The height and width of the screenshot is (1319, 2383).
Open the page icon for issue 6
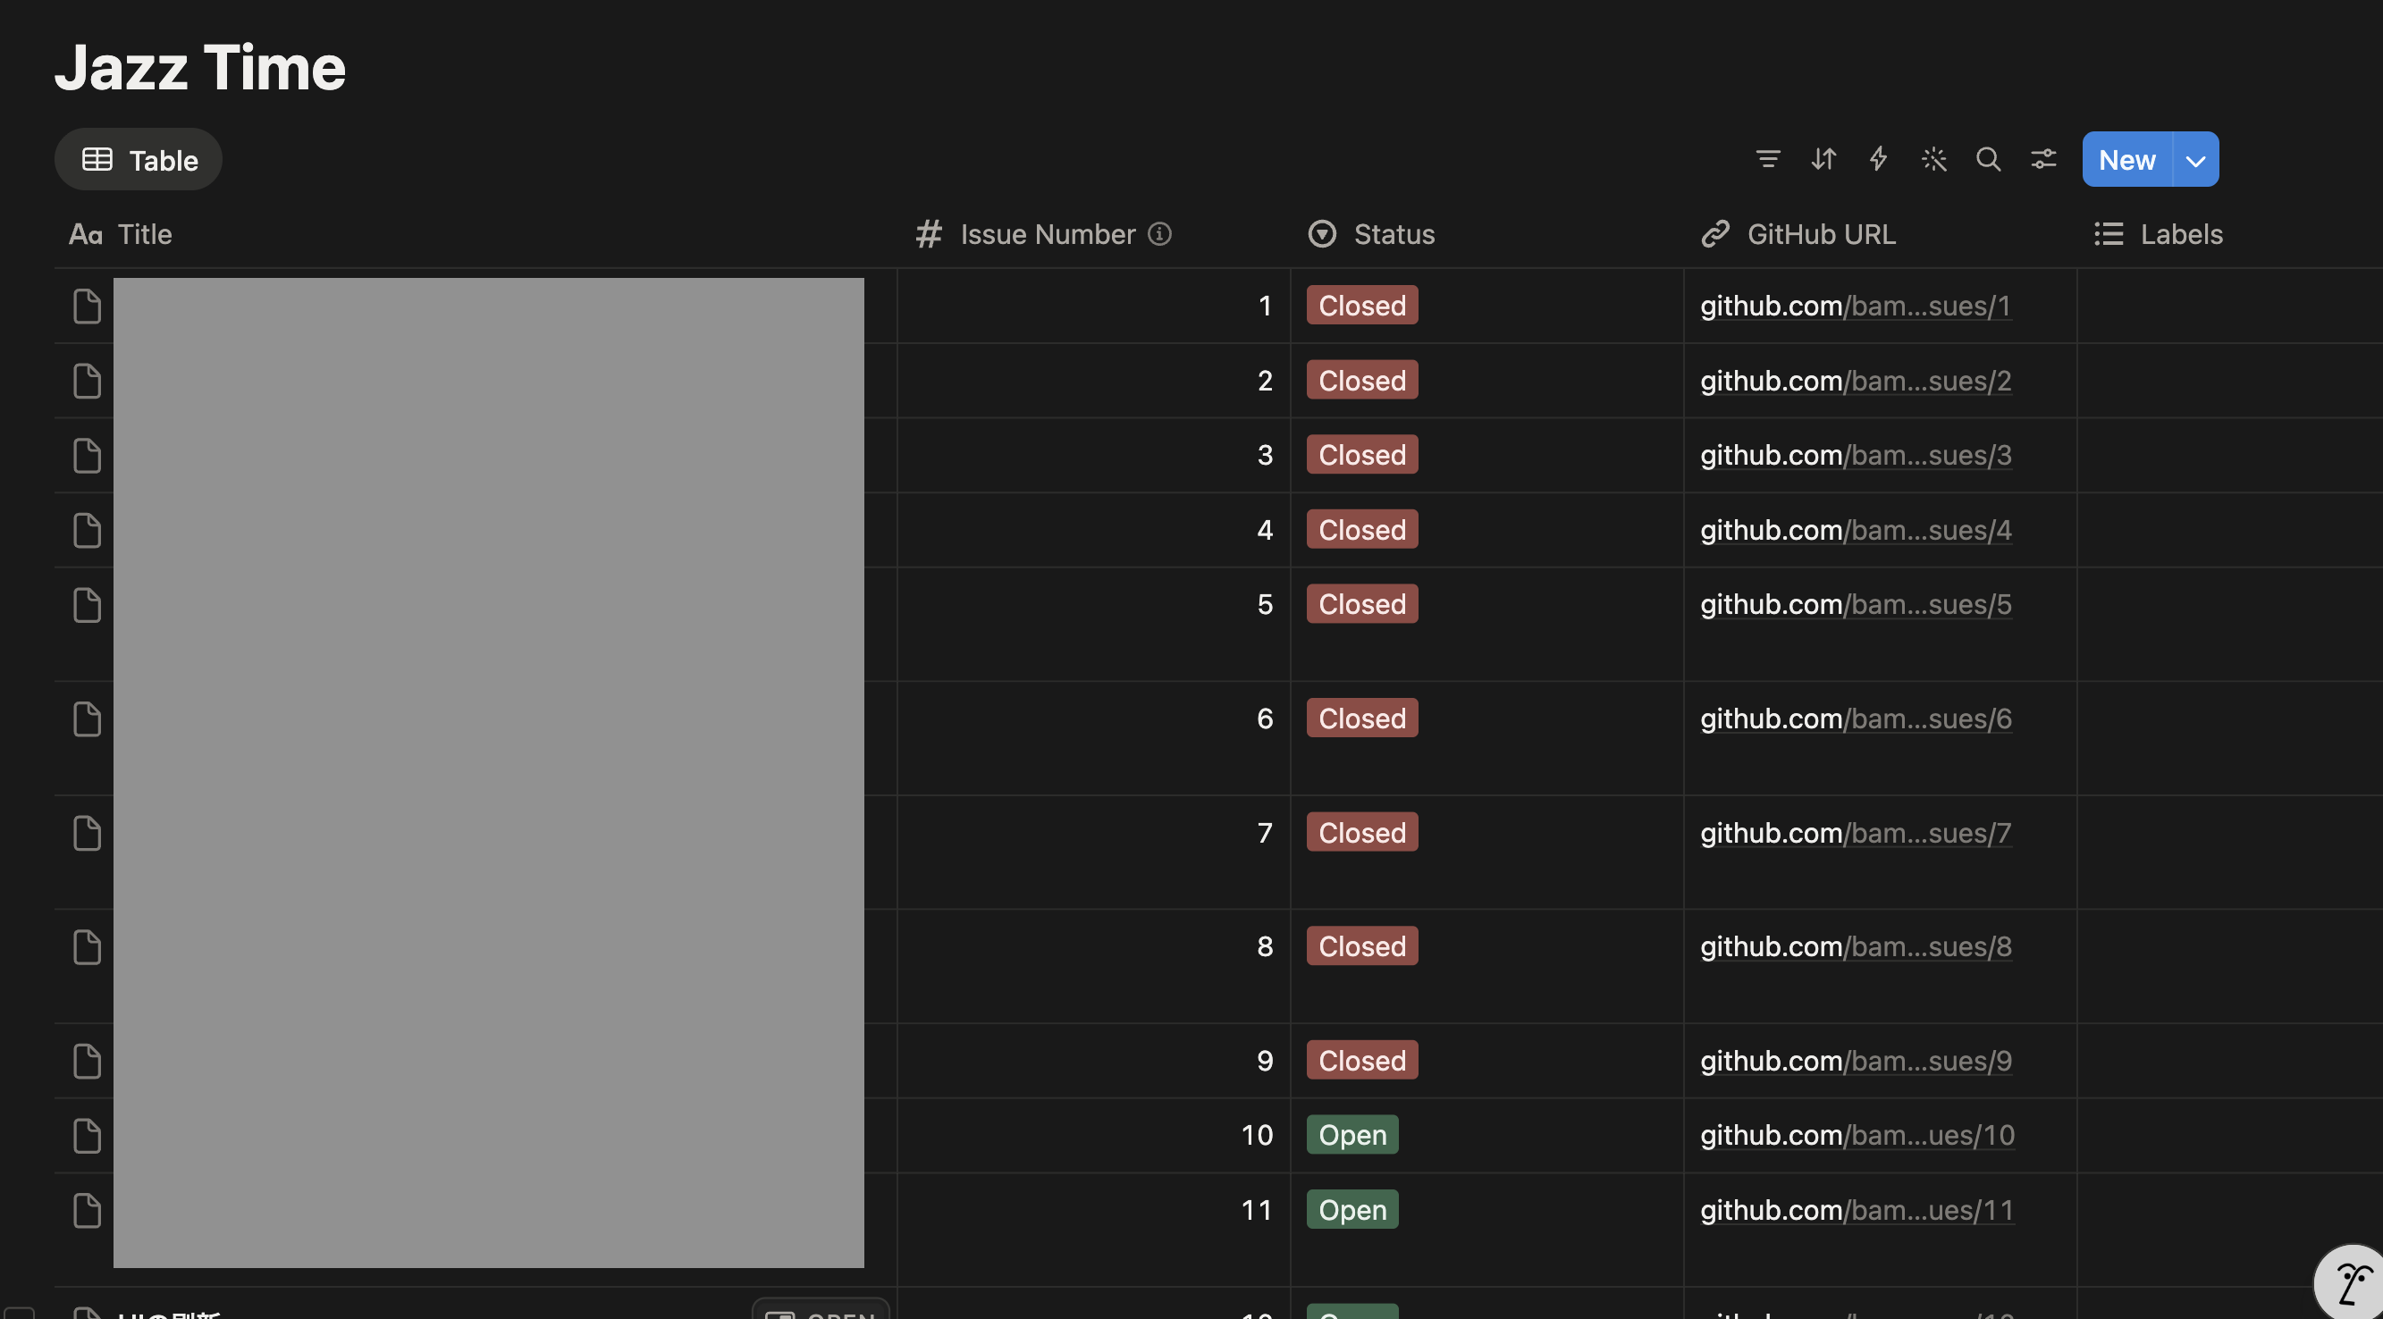pos(87,718)
